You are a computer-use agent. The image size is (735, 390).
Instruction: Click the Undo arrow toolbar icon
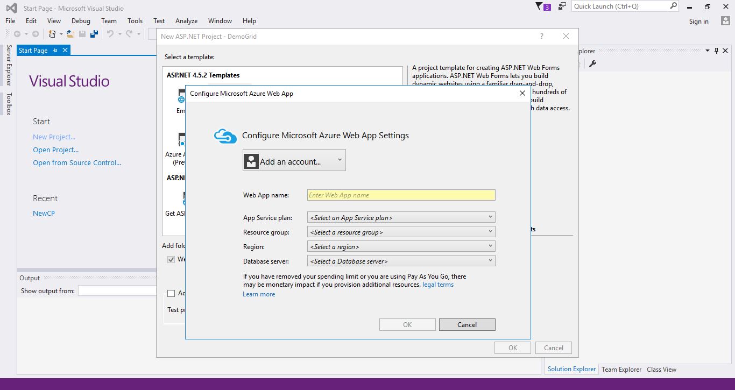pos(110,34)
